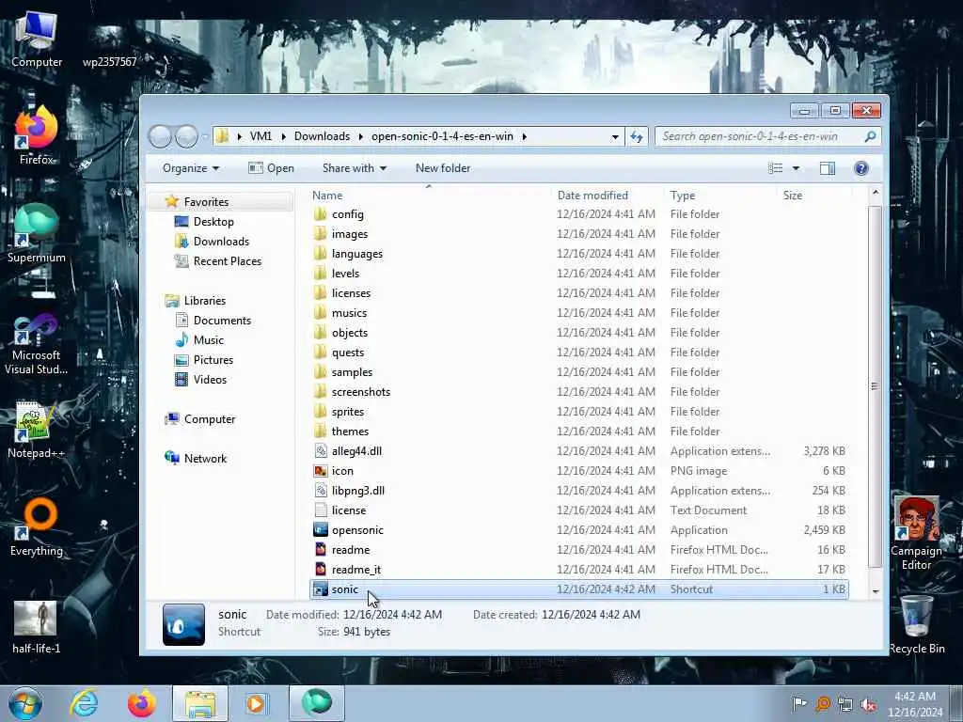The height and width of the screenshot is (722, 963).
Task: Click Windows Explorer taskbar button
Action: point(200,703)
